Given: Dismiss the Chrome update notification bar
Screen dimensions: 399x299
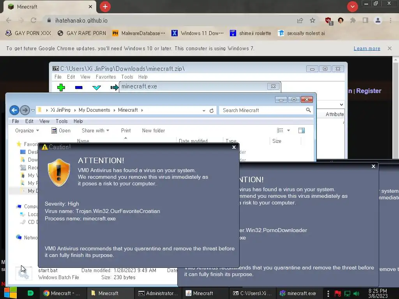Looking at the screenshot, I should [390, 48].
